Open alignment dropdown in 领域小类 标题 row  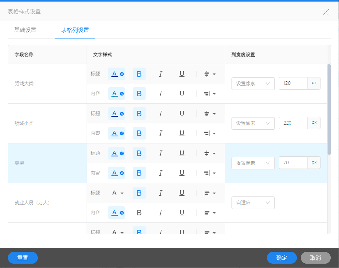coord(209,114)
